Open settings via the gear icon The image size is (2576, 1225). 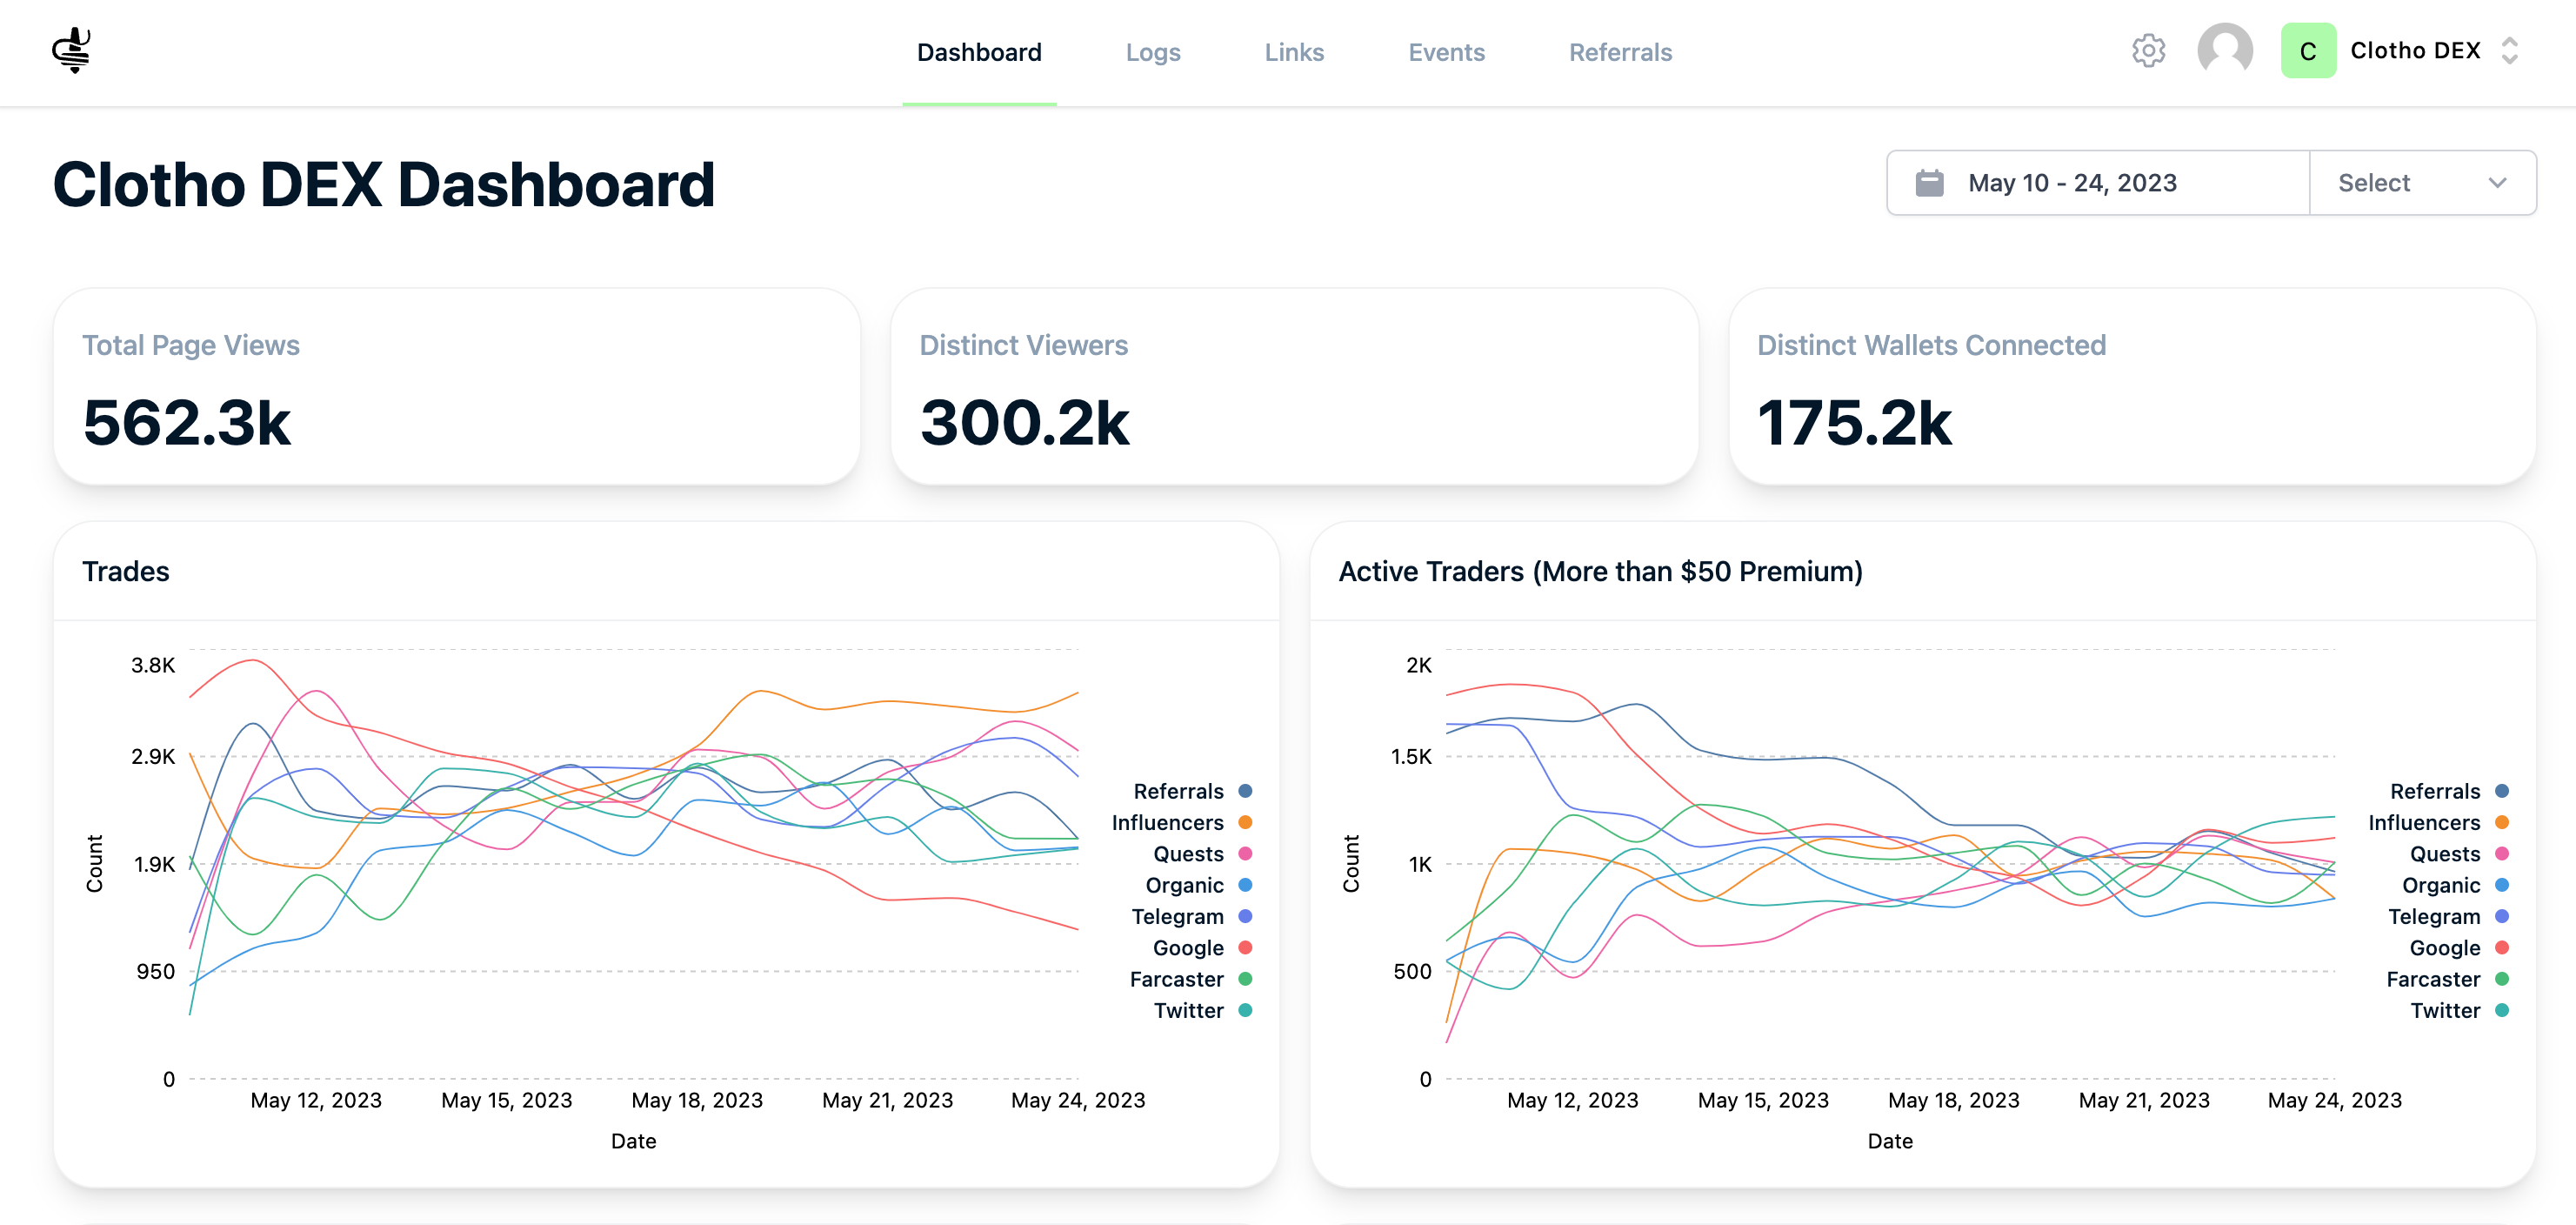click(2148, 51)
